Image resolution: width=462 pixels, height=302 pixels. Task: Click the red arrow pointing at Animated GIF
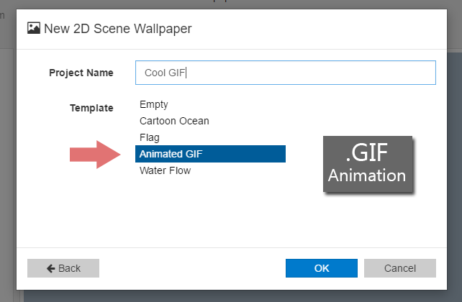(96, 154)
